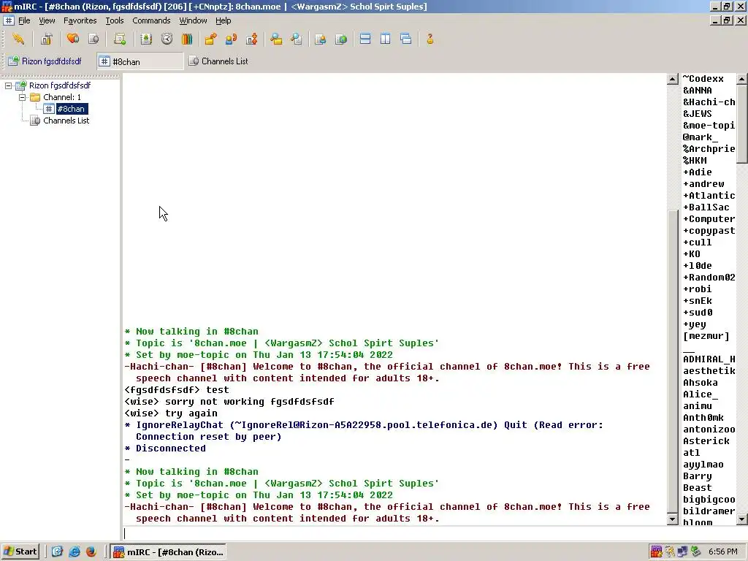
Task: Open the Commands menu
Action: point(151,20)
